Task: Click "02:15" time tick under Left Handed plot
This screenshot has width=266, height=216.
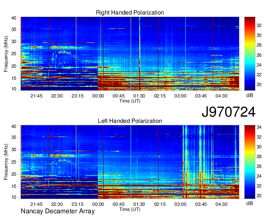Action: pos(160,204)
